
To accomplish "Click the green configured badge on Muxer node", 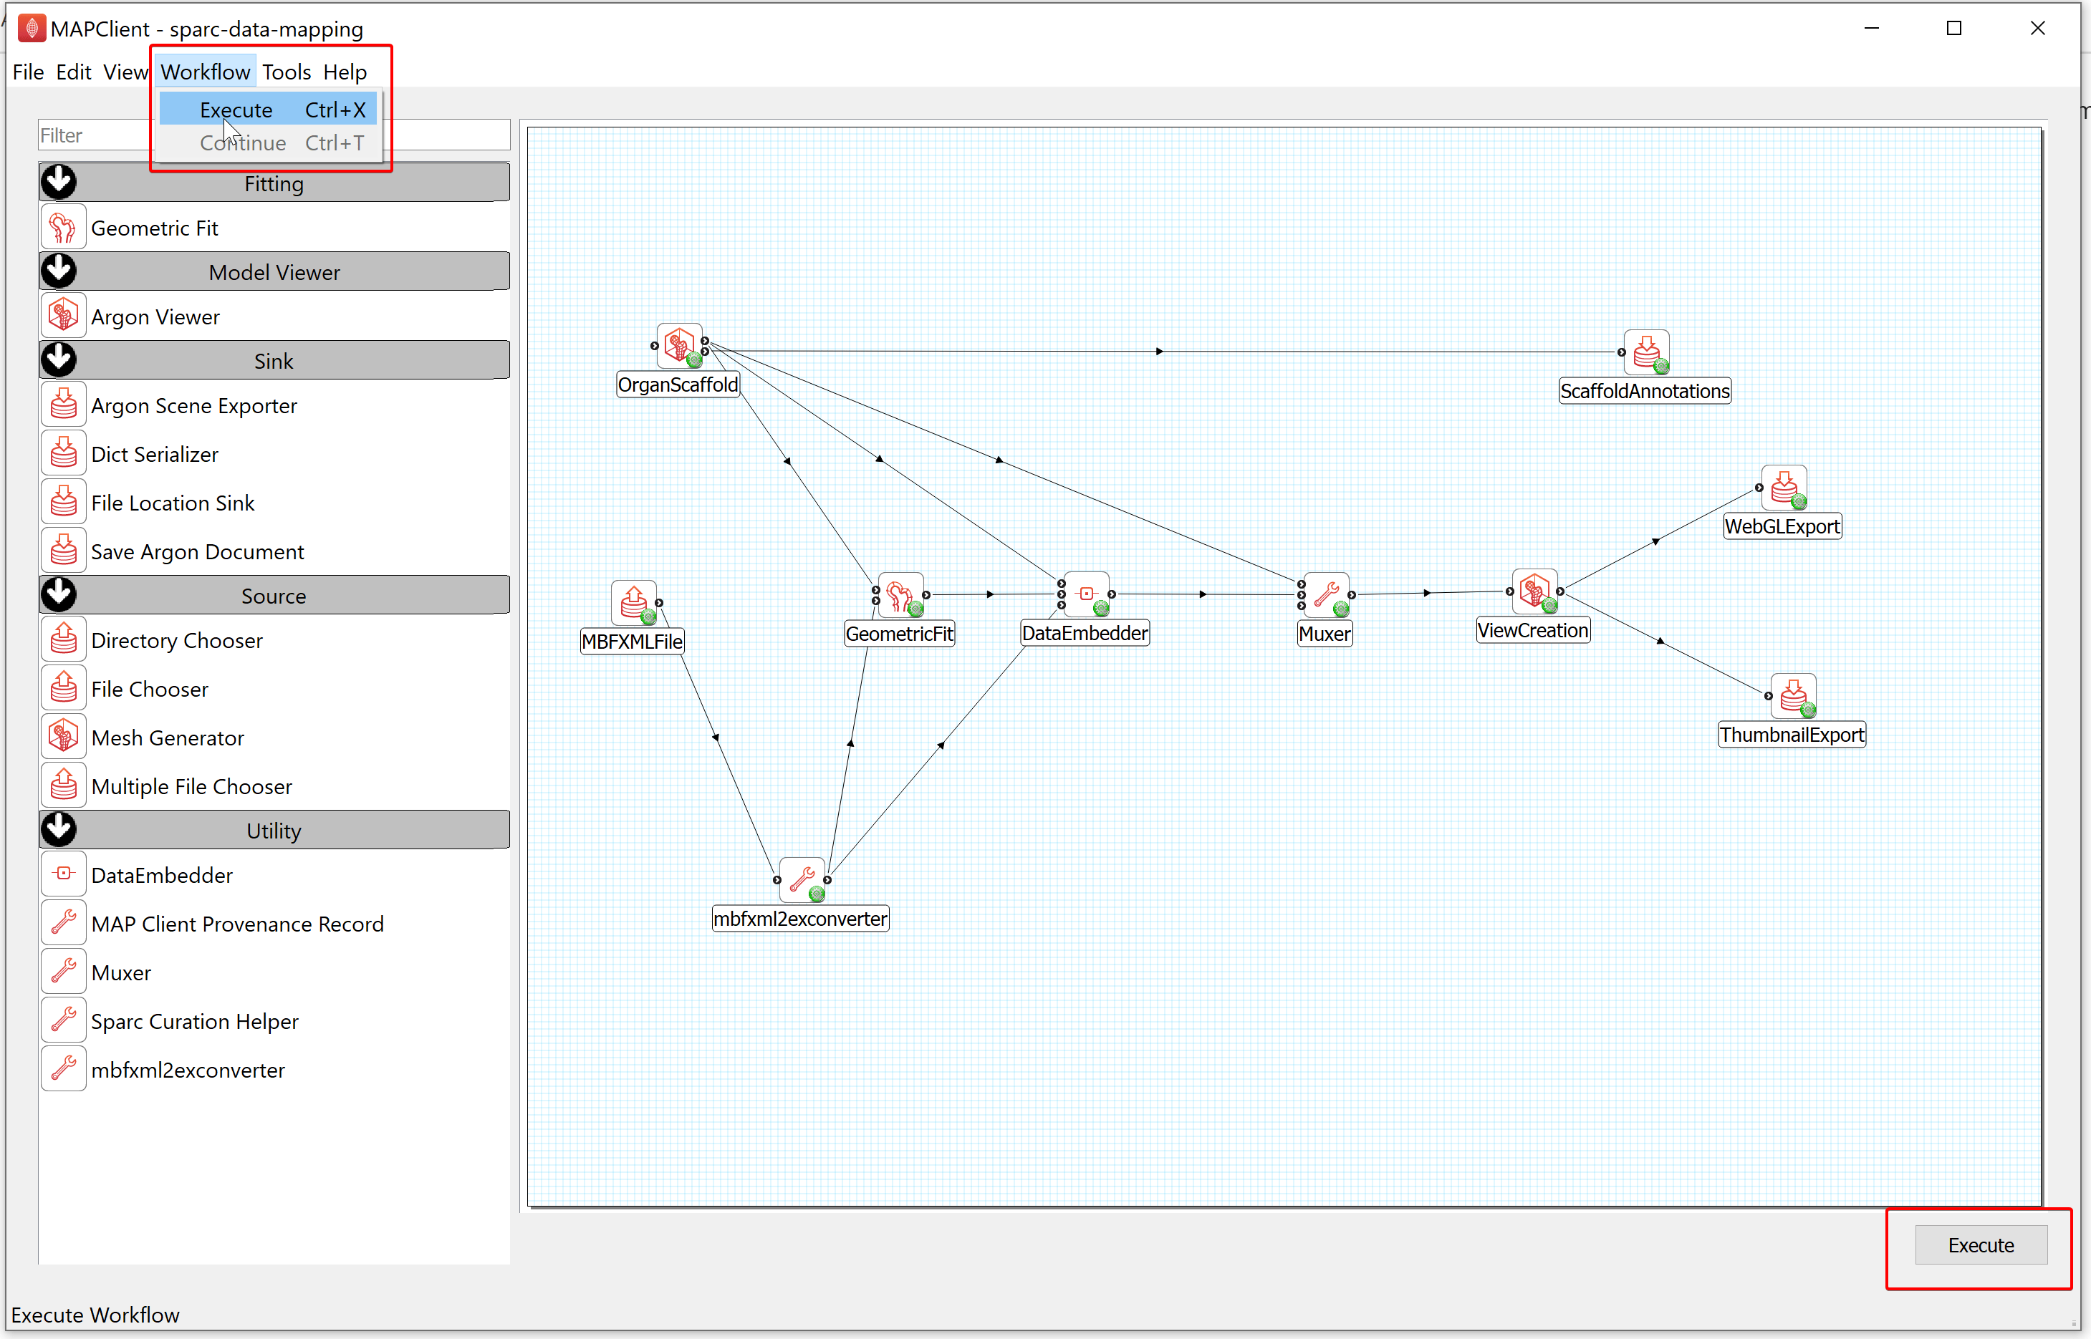I will click(x=1341, y=609).
